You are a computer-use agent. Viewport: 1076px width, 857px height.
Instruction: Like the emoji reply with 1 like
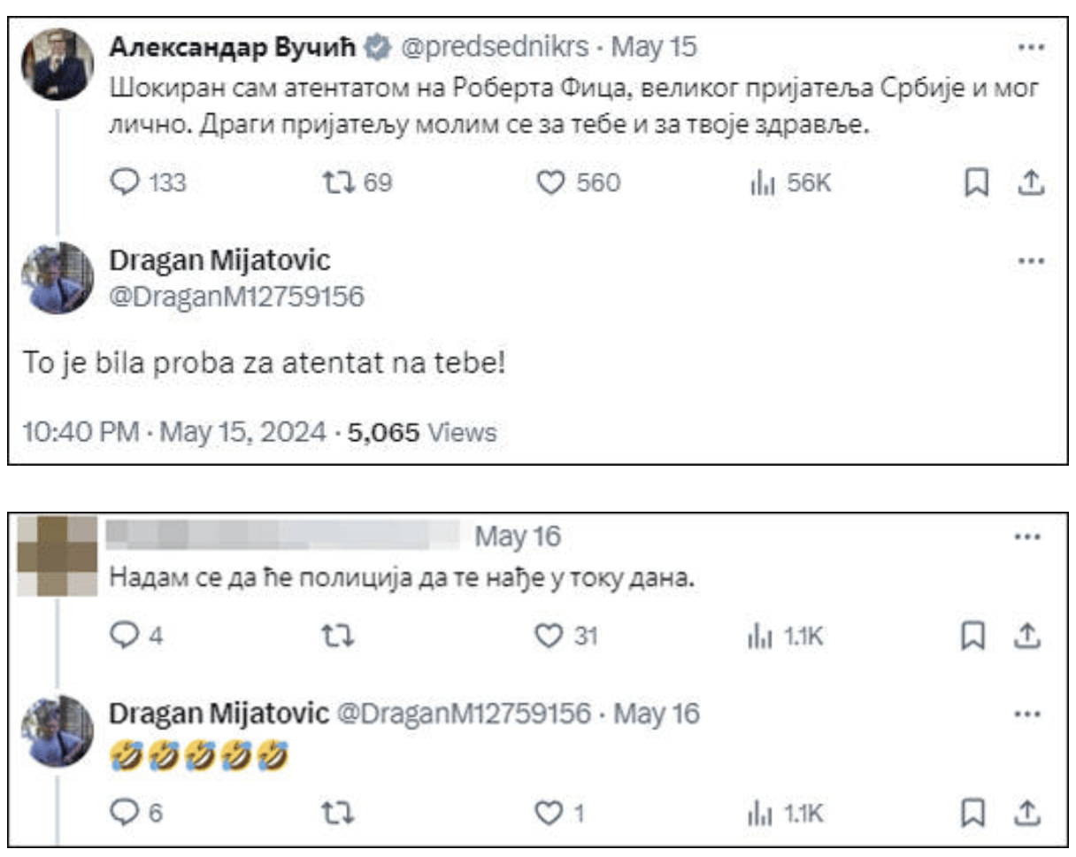click(x=551, y=813)
